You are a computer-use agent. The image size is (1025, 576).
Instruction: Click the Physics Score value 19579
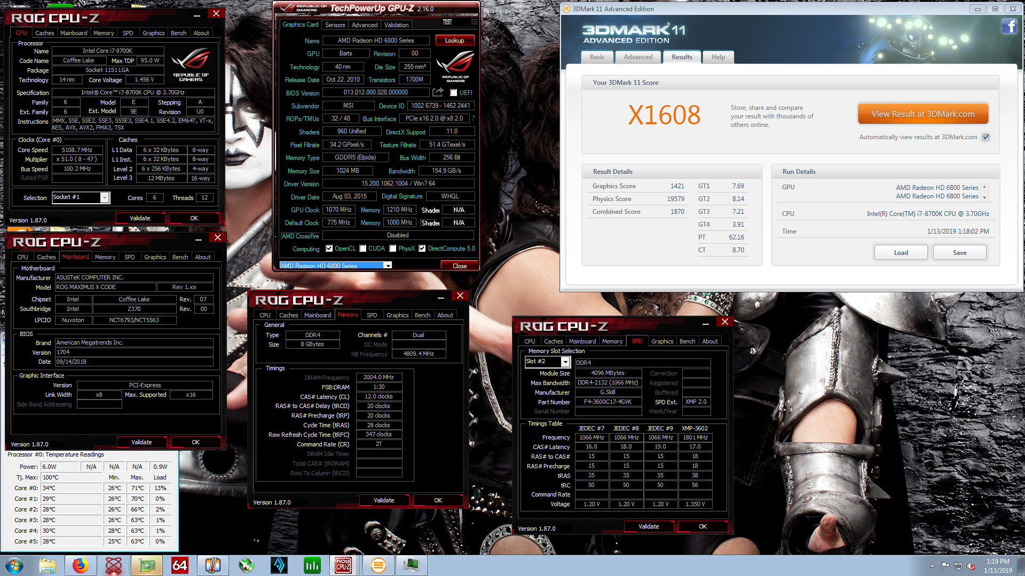(675, 199)
